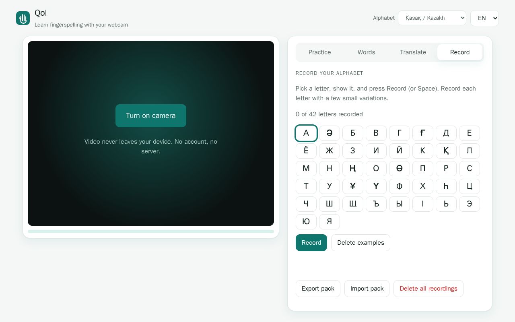Select the letter Ә tile

point(330,133)
